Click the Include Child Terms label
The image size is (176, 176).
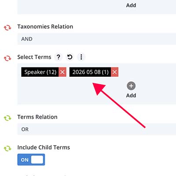44,147
